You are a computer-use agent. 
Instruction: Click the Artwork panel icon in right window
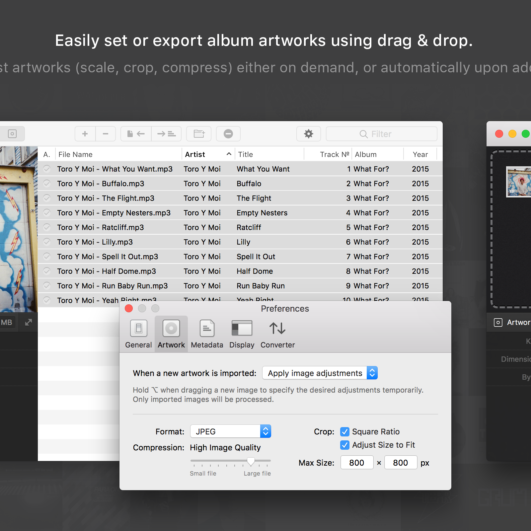(498, 322)
